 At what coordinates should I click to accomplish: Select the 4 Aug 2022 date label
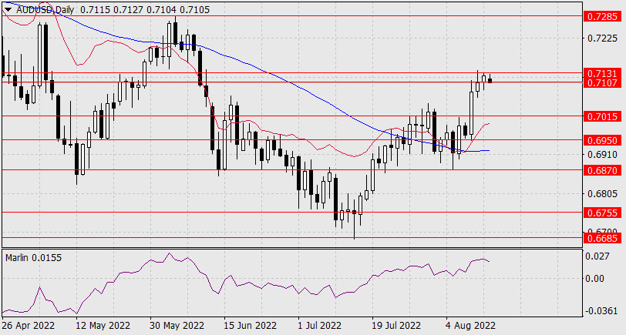pos(471,326)
